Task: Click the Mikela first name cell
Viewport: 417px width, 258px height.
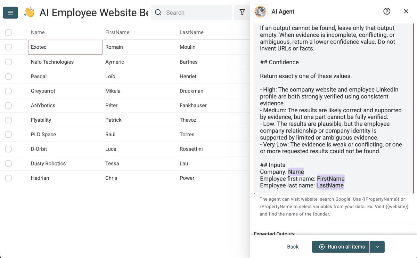Action: pos(139,91)
